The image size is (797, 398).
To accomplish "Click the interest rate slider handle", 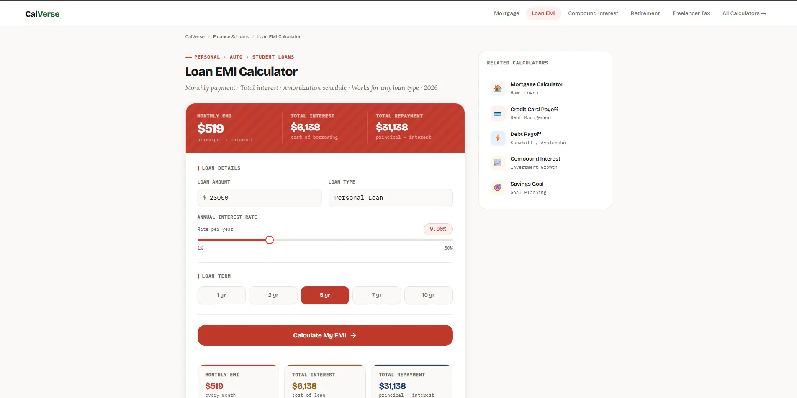I will (x=270, y=240).
